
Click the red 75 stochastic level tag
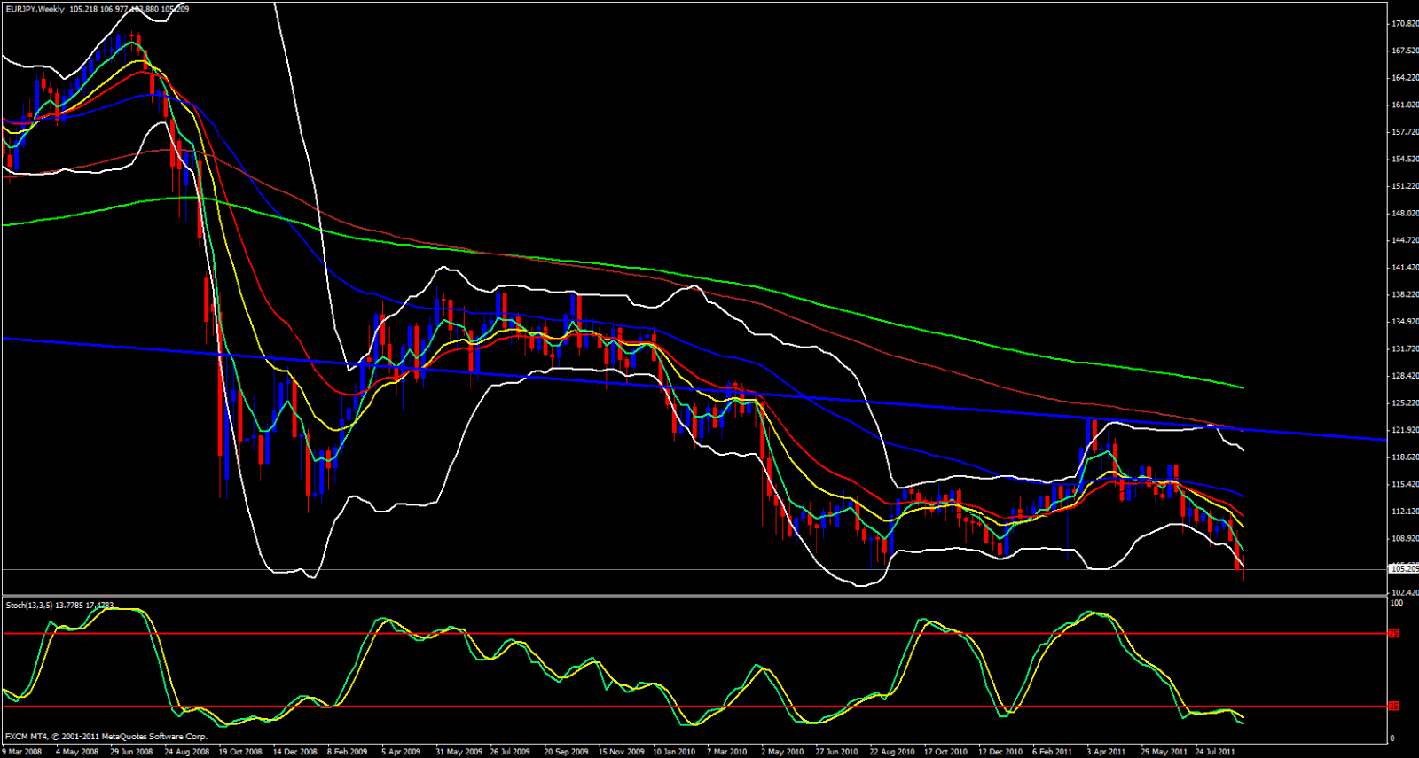[1393, 634]
